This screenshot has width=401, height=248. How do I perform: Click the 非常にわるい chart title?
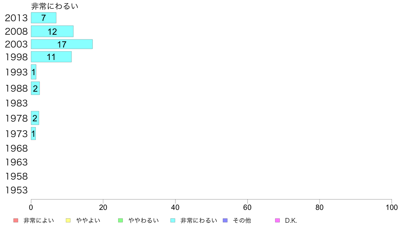pyautogui.click(x=54, y=6)
